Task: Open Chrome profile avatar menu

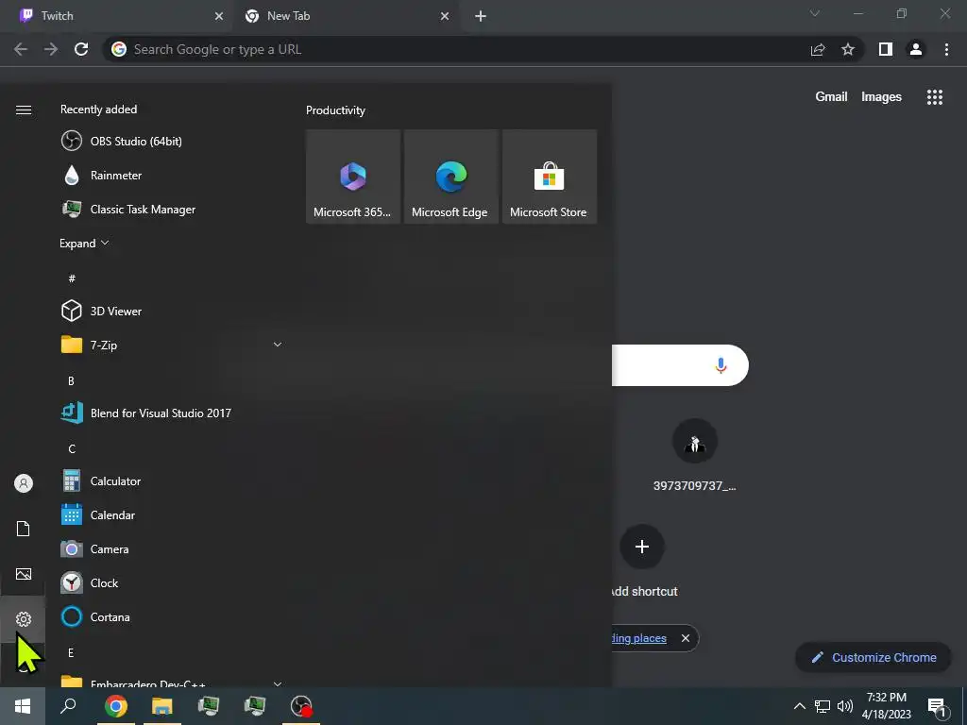Action: pos(916,49)
